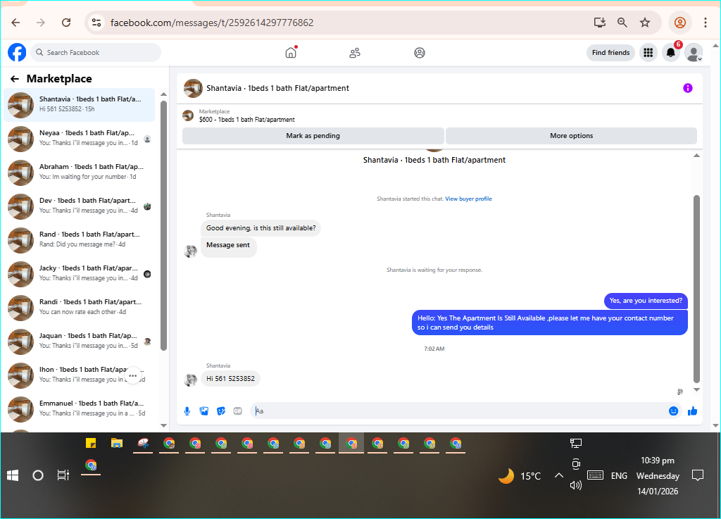Screen dimensions: 721x519
Task: Open the Facebook Home icon
Action: 291,52
